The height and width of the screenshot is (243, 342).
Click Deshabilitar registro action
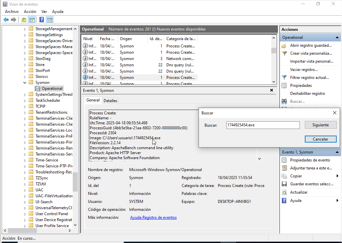tap(307, 93)
